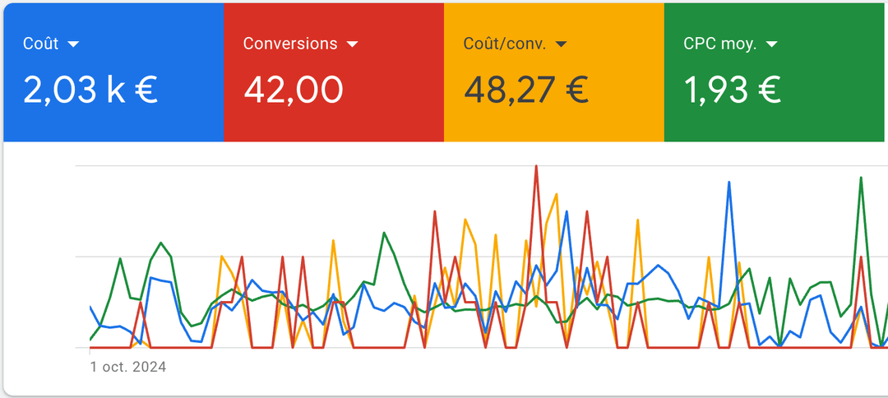Click the 2,03 k € cost value
The width and height of the screenshot is (888, 398).
[90, 90]
